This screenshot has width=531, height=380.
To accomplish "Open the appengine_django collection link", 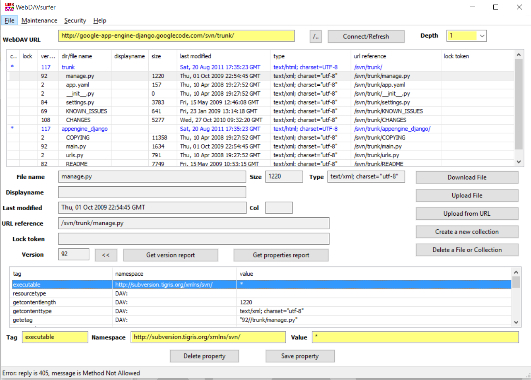I will (x=84, y=128).
